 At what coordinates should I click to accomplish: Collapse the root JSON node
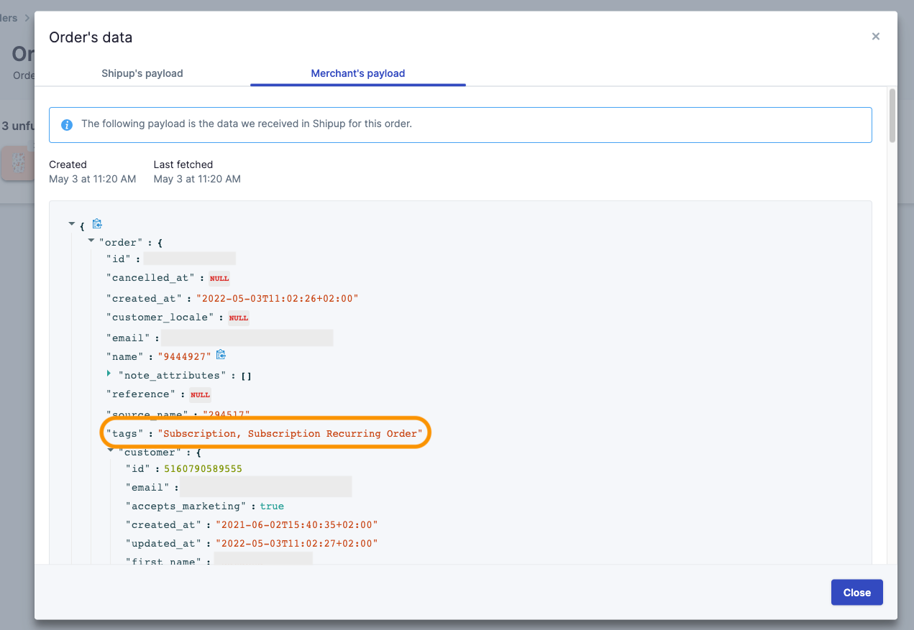72,224
